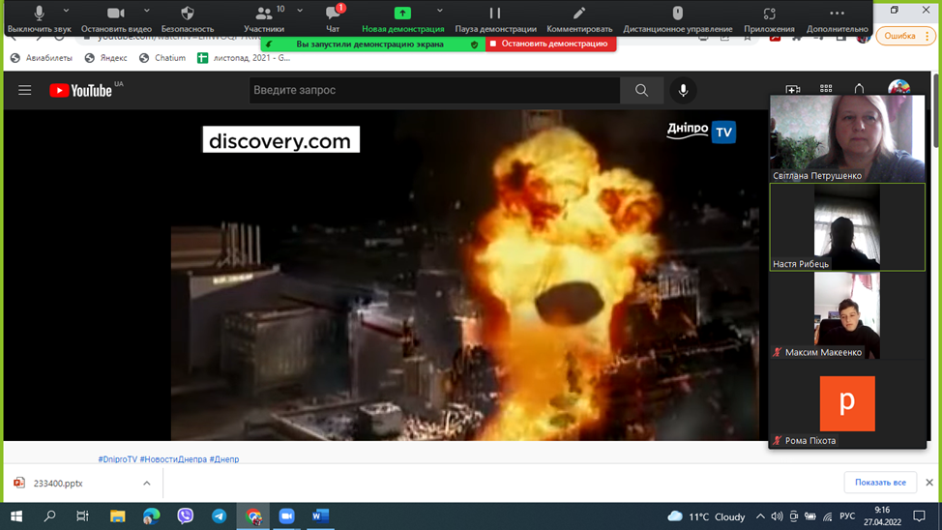This screenshot has height=530, width=942.
Task: Open the Яндекс bookmark
Action: point(106,58)
